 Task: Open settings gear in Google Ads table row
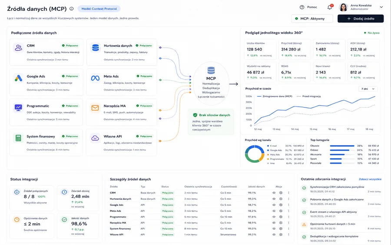281,205
